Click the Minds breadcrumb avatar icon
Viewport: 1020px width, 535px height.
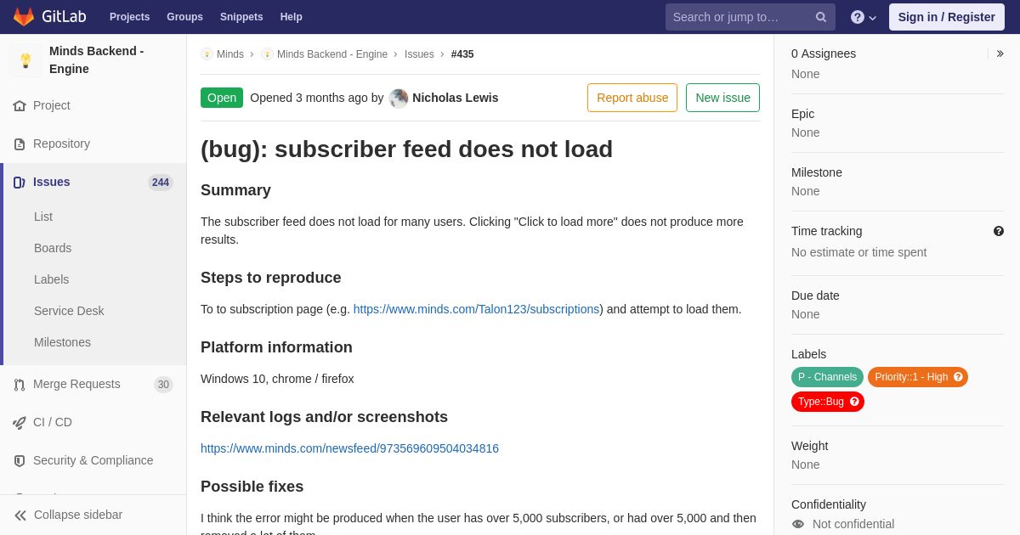click(x=207, y=54)
